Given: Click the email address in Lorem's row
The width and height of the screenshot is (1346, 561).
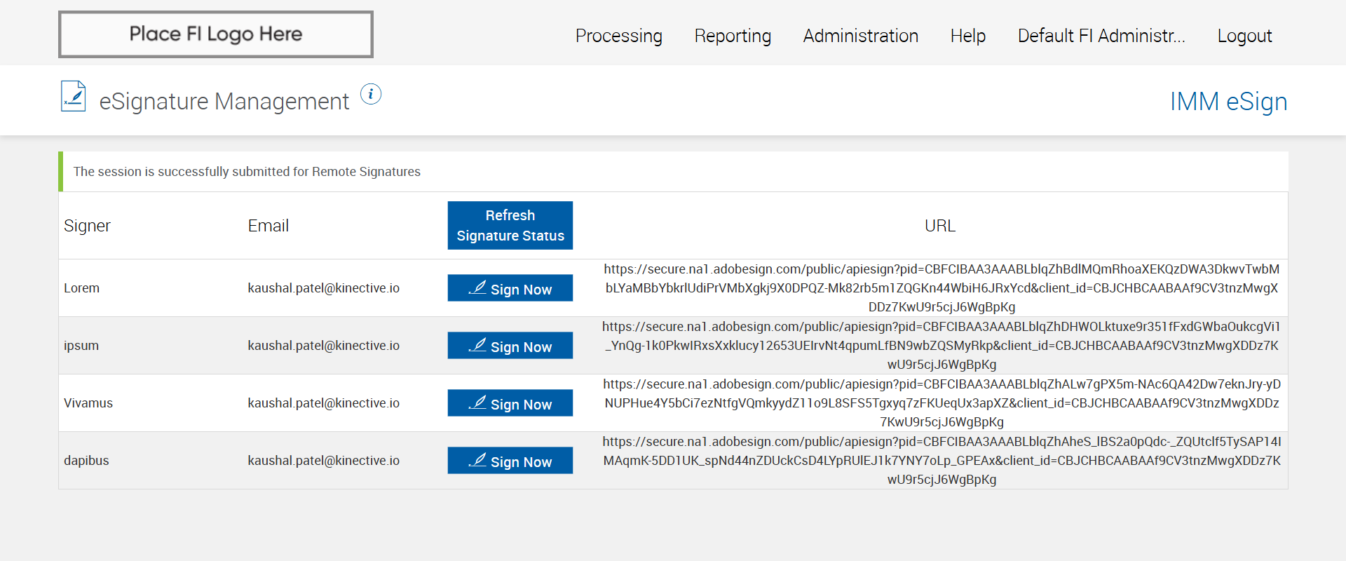Looking at the screenshot, I should tap(323, 288).
